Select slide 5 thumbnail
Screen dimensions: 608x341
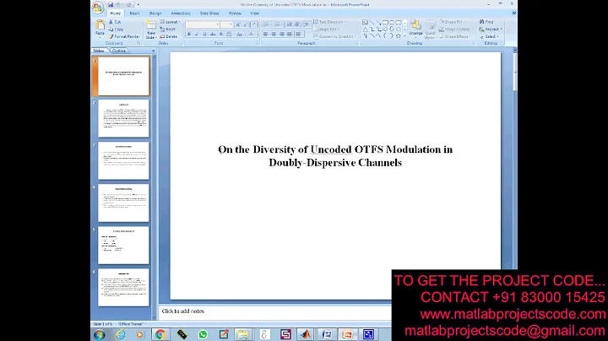click(x=123, y=246)
